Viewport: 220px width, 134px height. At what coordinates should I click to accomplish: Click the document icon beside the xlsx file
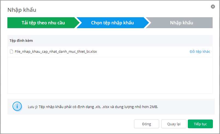(x=11, y=51)
